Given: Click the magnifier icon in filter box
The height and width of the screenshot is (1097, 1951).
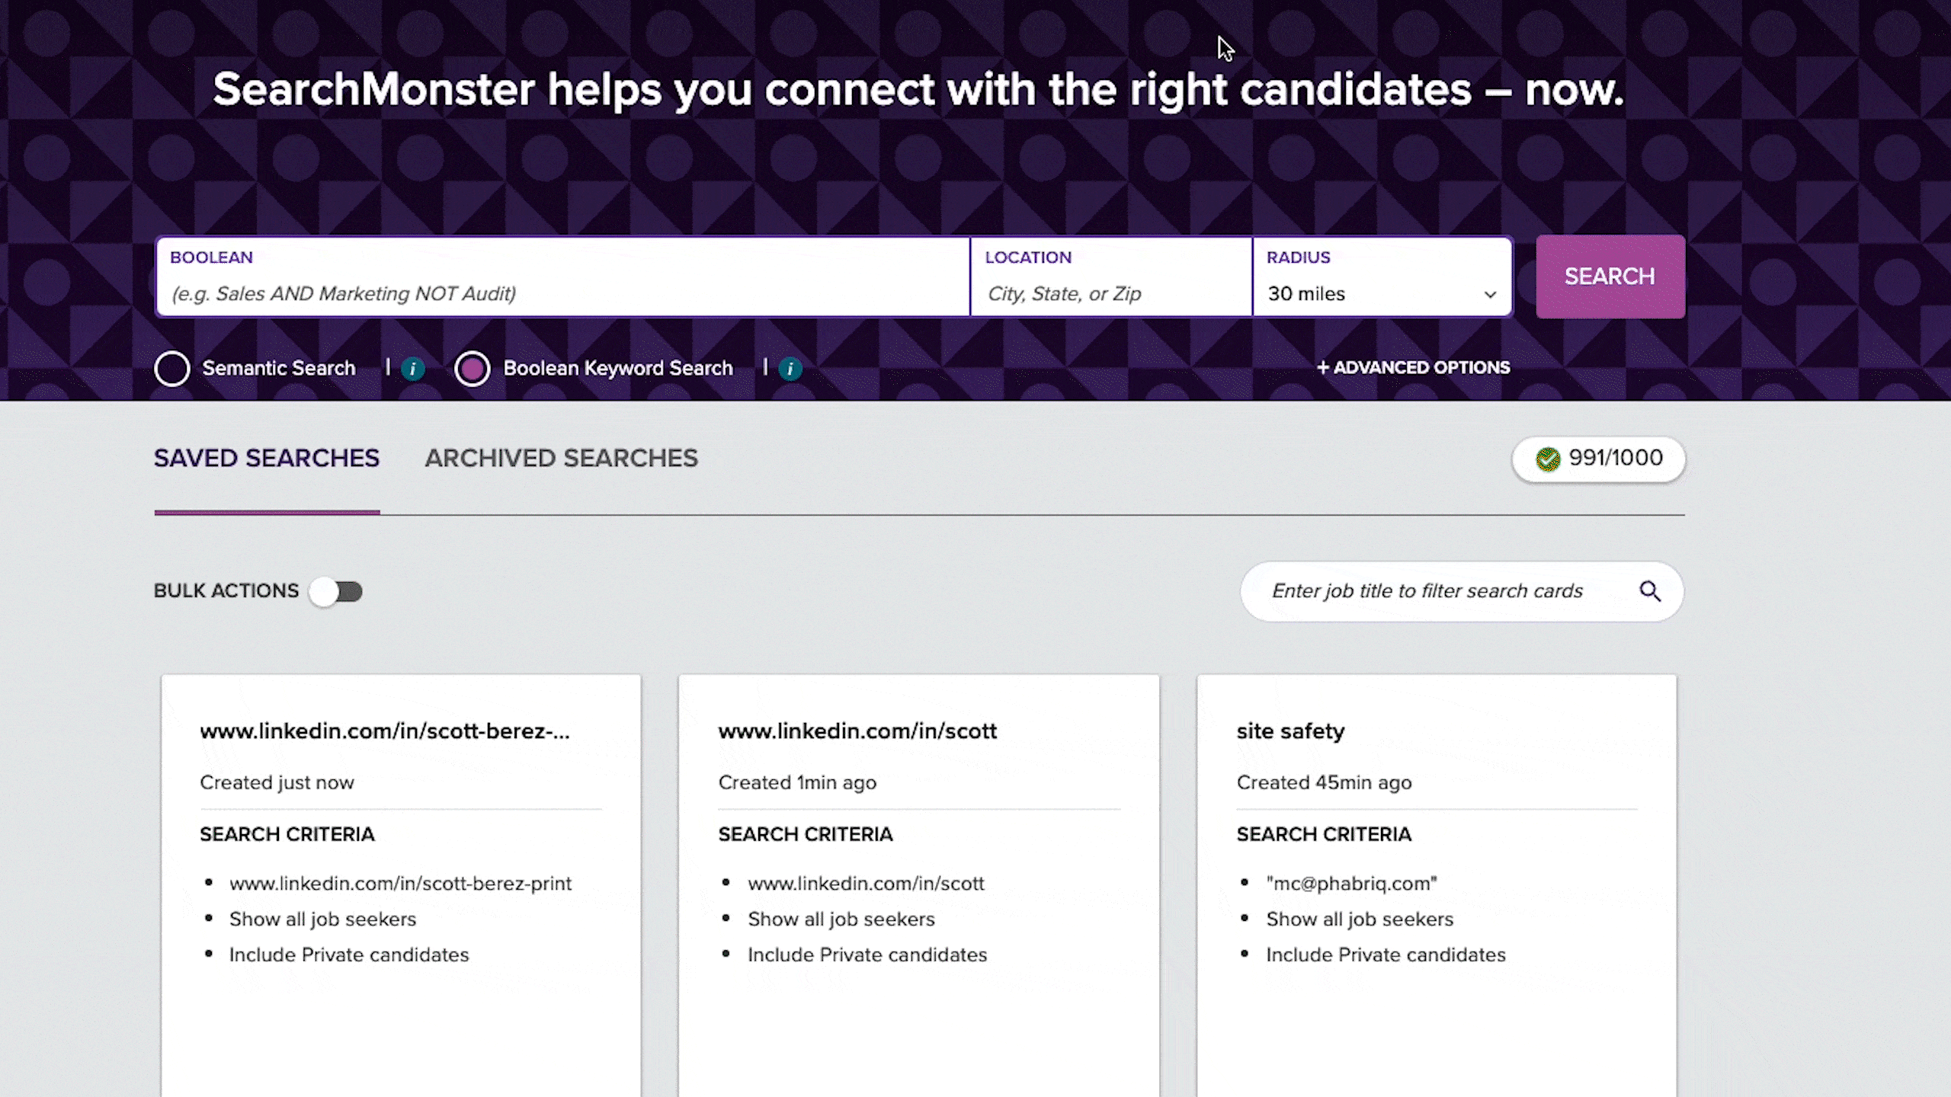Looking at the screenshot, I should pyautogui.click(x=1650, y=591).
